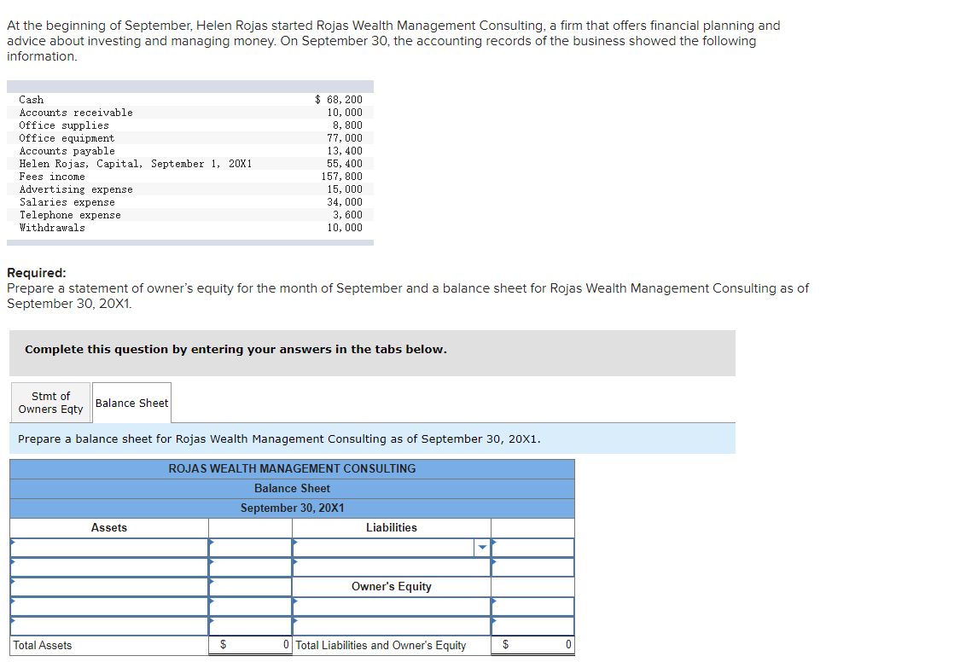Click 'Helen Rojas, Capital, September 1, 20X1'
Image resolution: width=954 pixels, height=662 pixels.
click(135, 164)
